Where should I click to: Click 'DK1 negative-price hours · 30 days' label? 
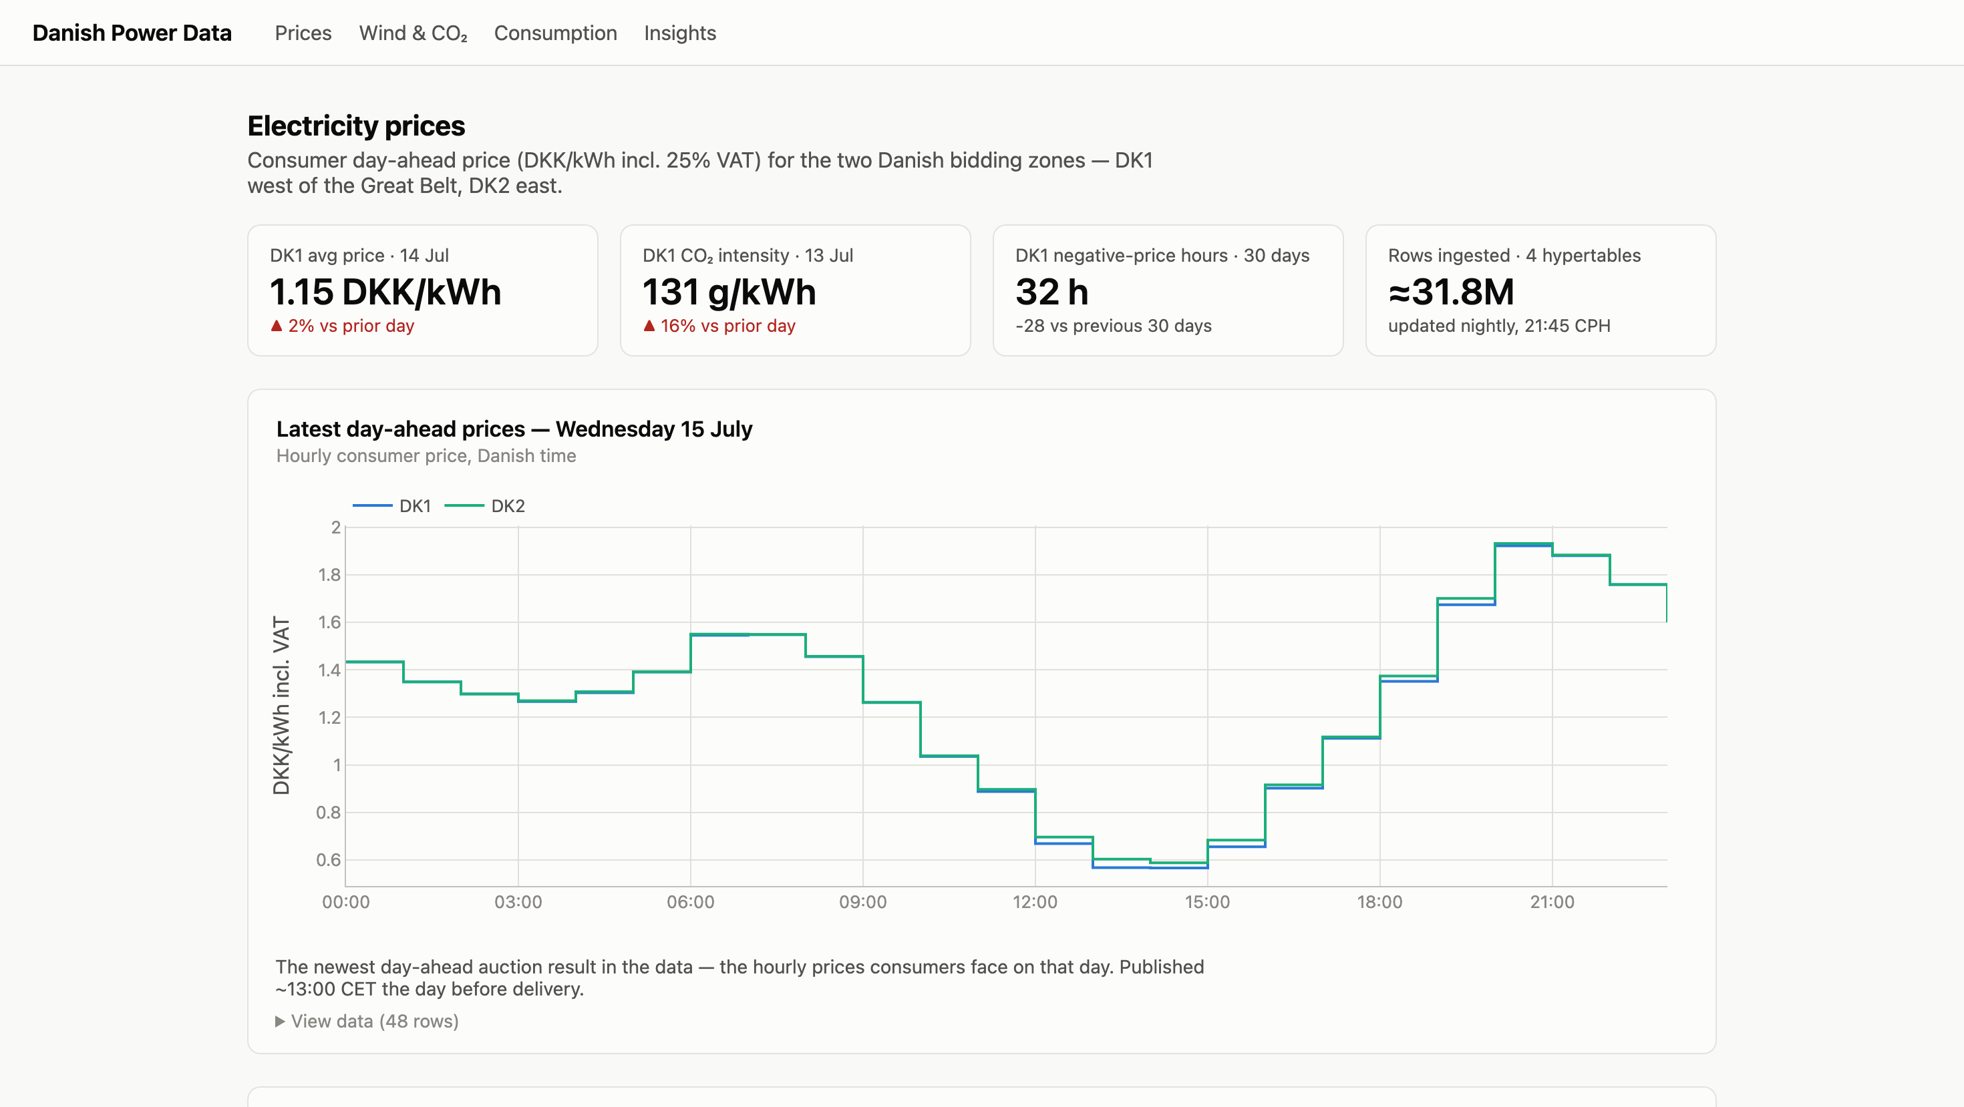pyautogui.click(x=1162, y=255)
